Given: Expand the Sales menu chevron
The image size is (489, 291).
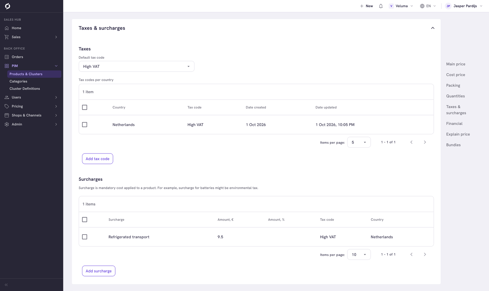Looking at the screenshot, I should (56, 37).
